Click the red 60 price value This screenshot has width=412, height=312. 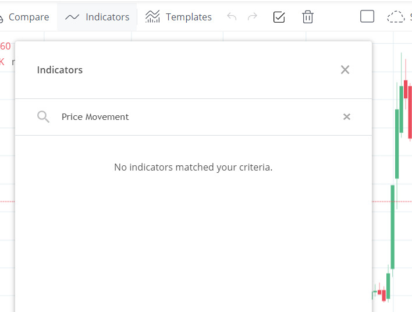coord(5,46)
